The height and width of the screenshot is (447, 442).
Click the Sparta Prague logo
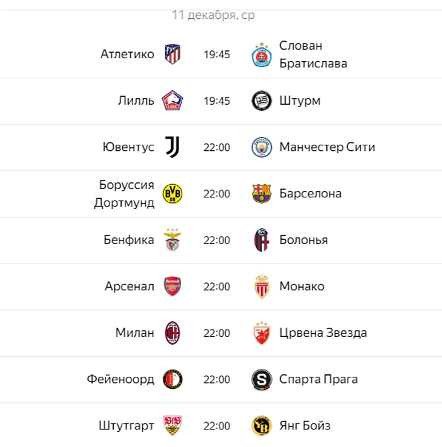(262, 380)
